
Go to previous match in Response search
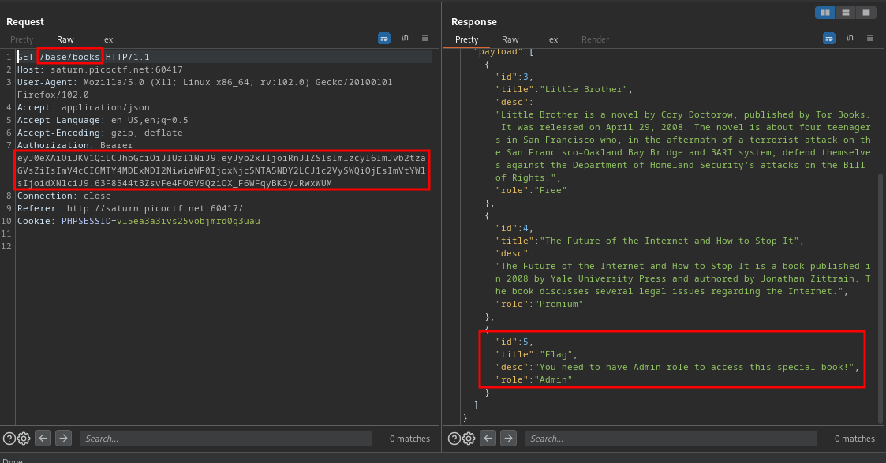[x=488, y=439]
